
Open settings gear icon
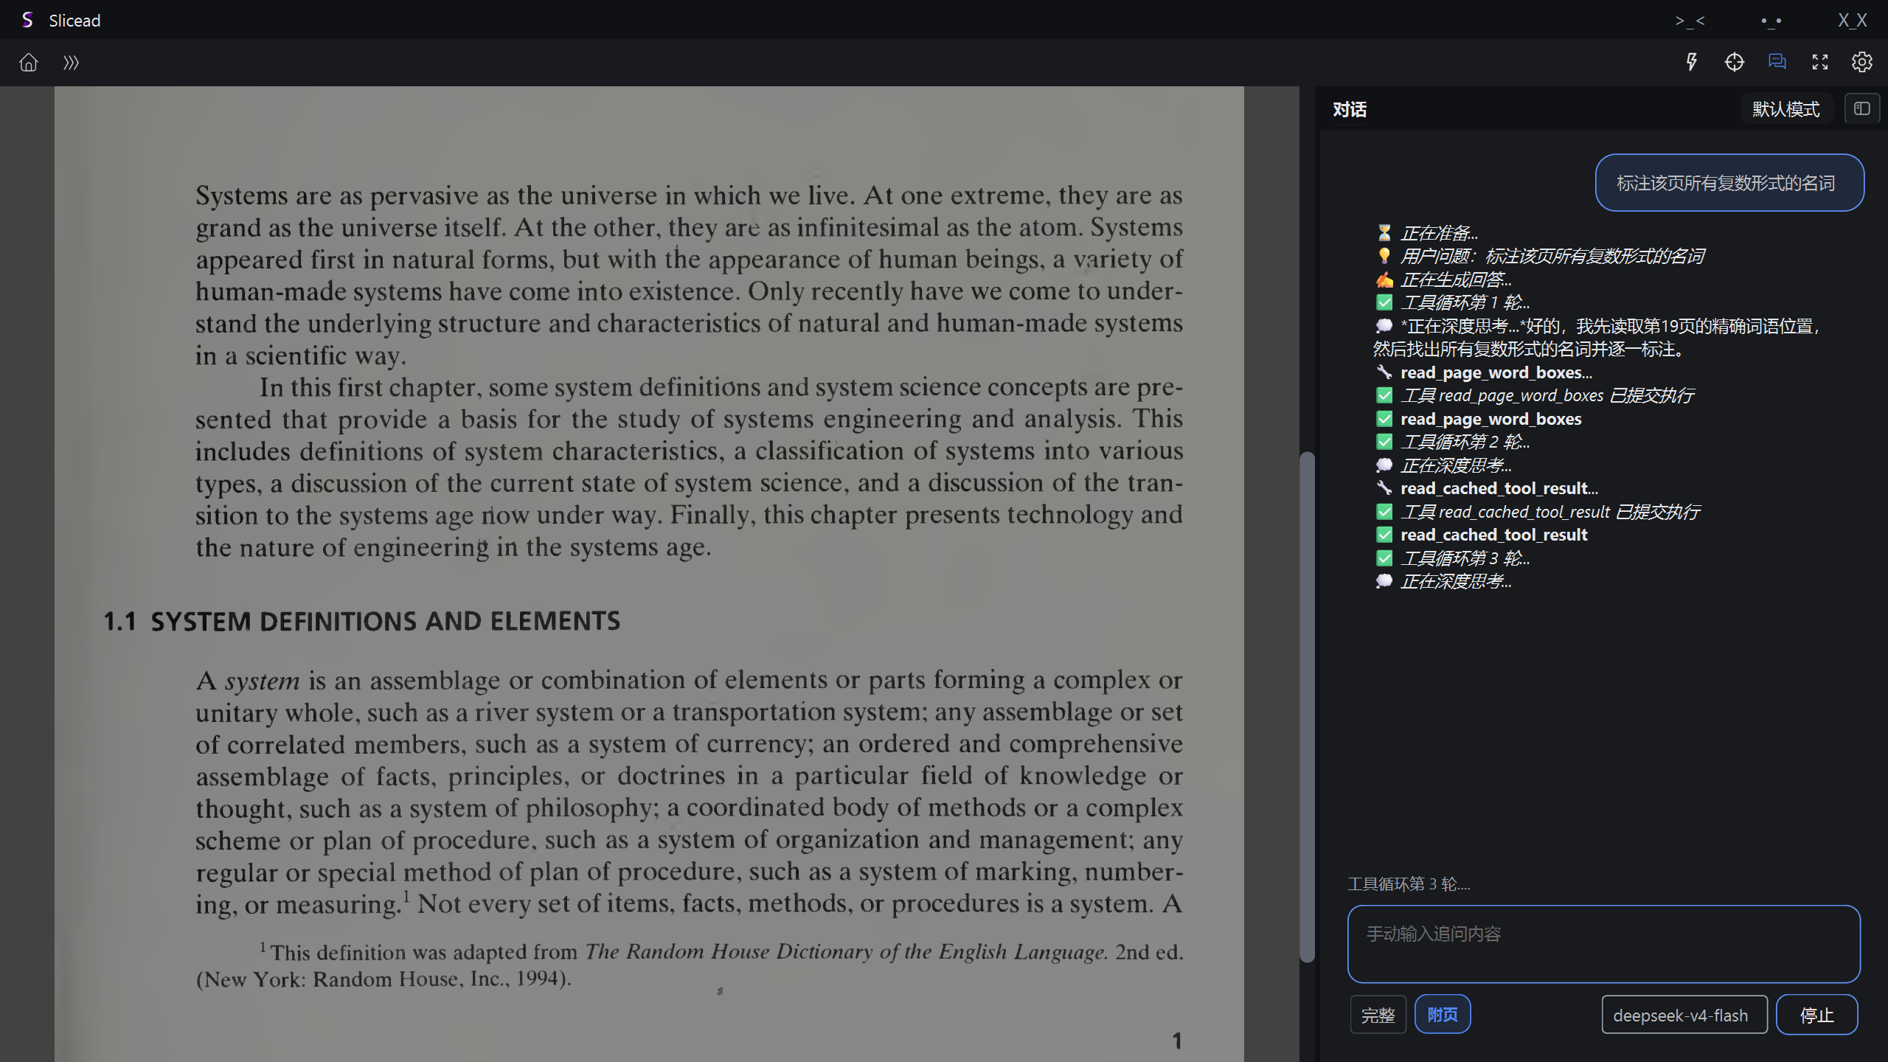(x=1862, y=62)
